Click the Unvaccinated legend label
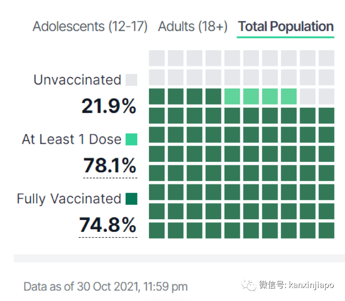The height and width of the screenshot is (301, 345). pyautogui.click(x=77, y=80)
